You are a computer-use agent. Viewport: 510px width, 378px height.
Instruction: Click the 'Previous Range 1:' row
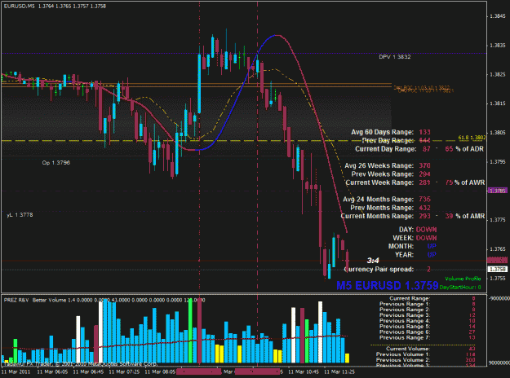pos(428,304)
